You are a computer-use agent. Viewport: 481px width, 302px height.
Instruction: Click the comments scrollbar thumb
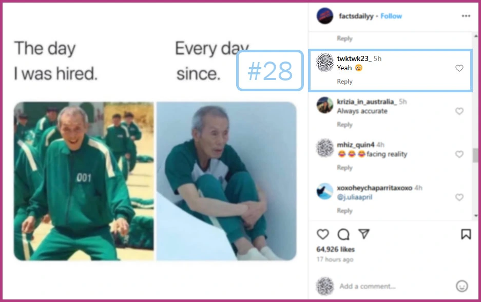pyautogui.click(x=476, y=155)
